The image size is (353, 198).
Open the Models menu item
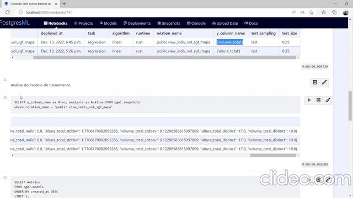coord(108,23)
